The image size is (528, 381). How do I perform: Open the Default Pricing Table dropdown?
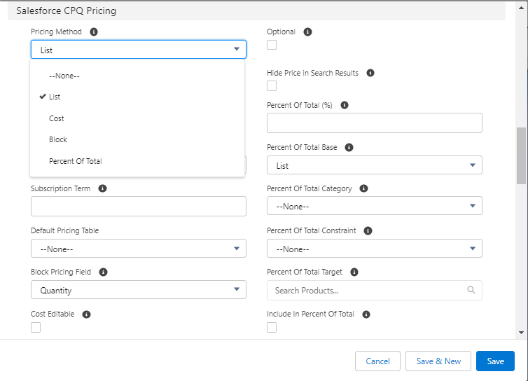point(138,249)
